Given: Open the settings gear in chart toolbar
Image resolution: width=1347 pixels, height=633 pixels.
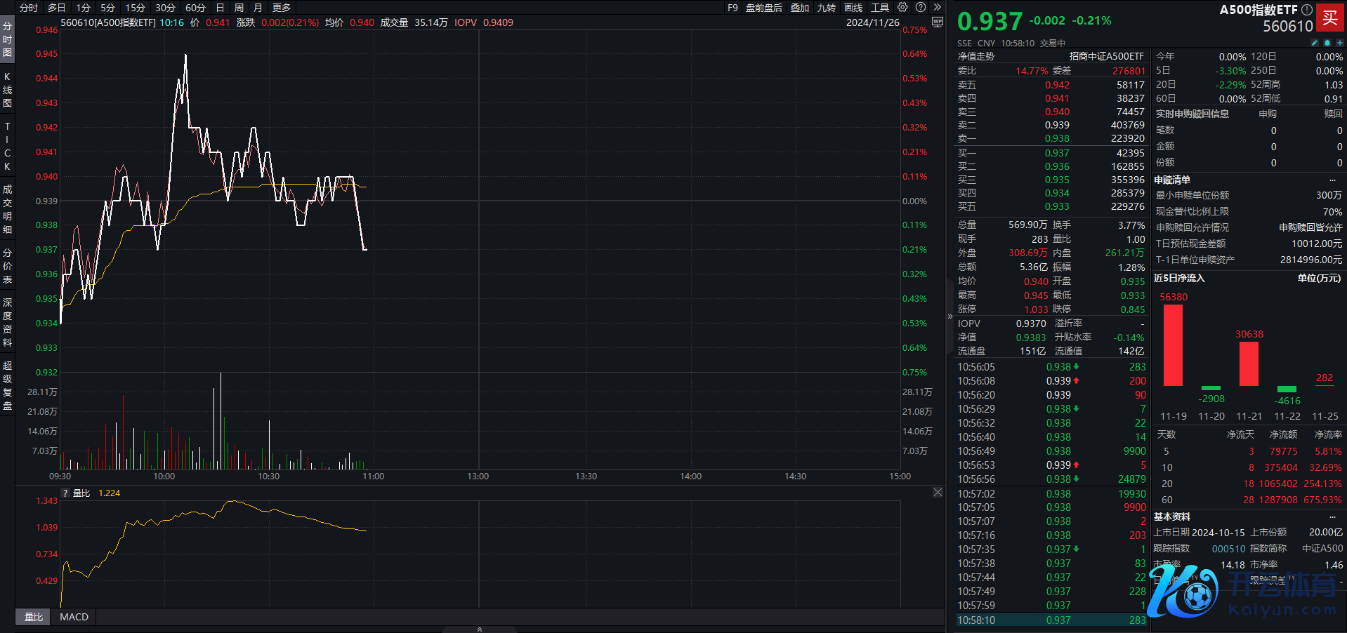Looking at the screenshot, I should (x=902, y=7).
